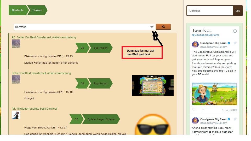251x141 pixels.
Task: Open the @GoodgameBigFarm link under Tweets
Action: [x=206, y=35]
